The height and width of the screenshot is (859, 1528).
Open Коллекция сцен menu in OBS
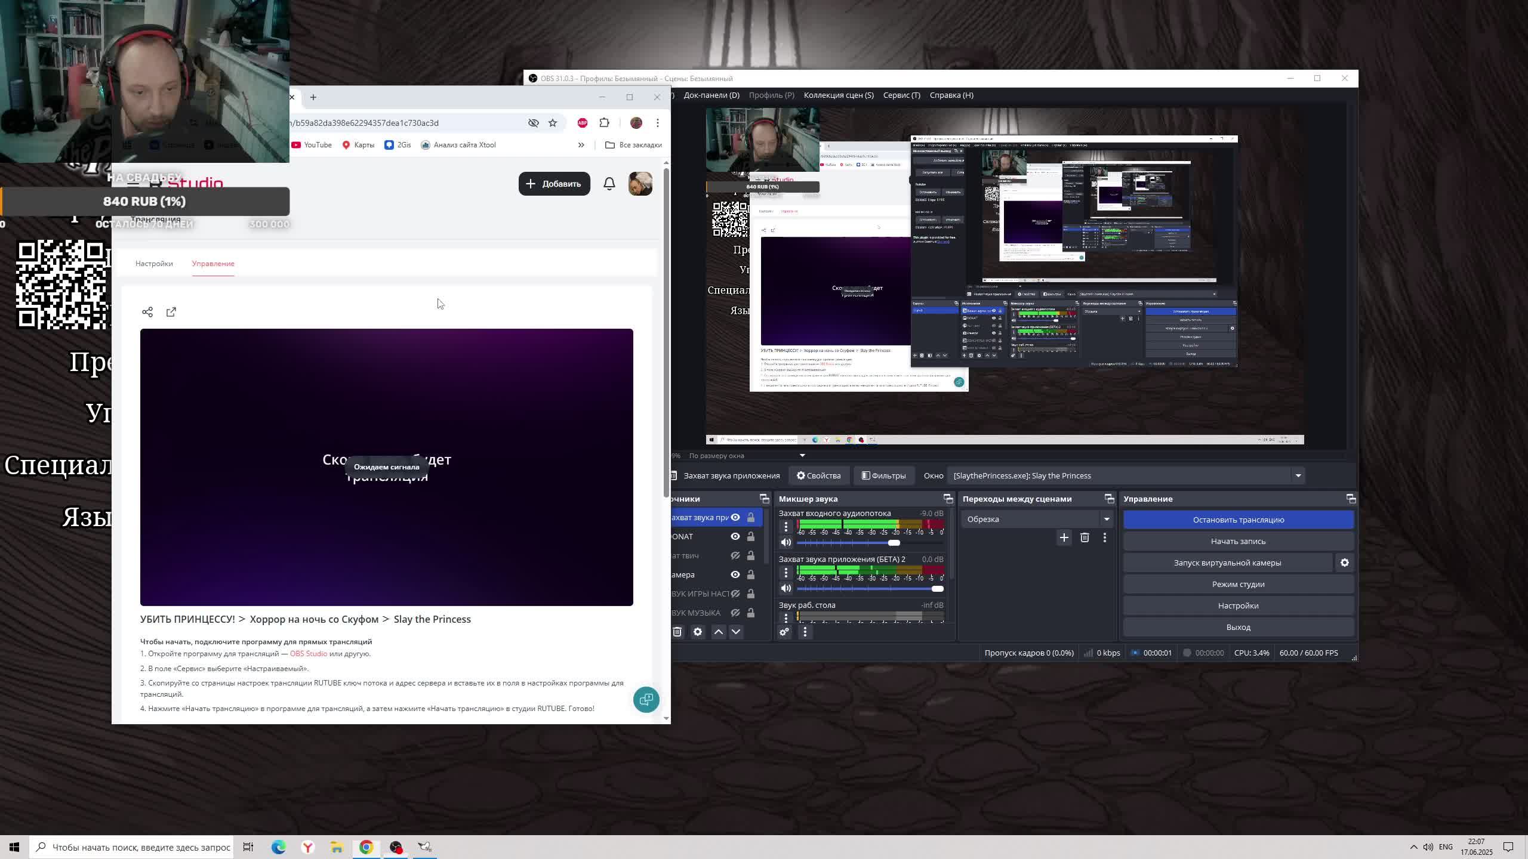point(839,95)
